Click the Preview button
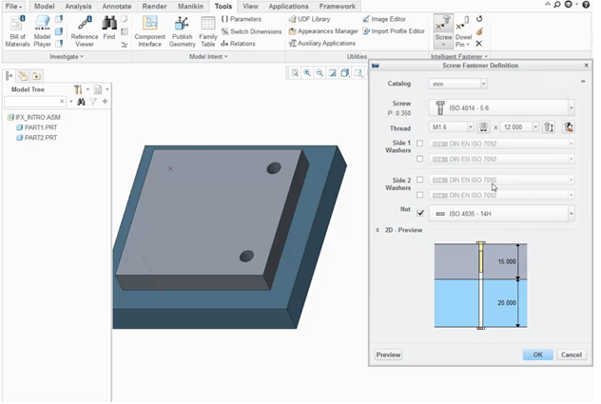 tap(388, 355)
